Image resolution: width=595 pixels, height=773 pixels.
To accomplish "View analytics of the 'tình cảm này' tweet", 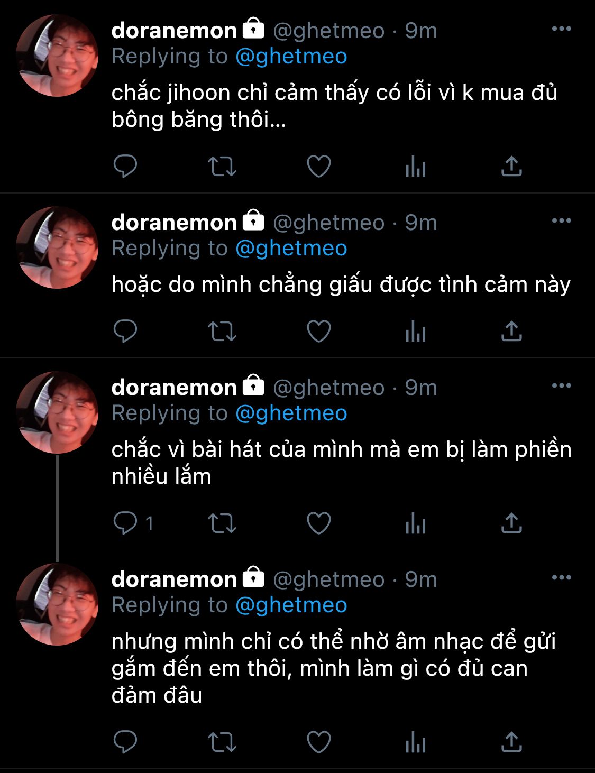I will click(416, 332).
